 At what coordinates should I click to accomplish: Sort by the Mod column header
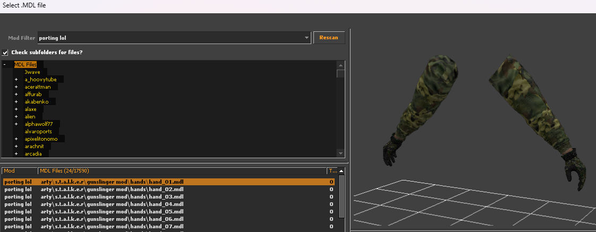pyautogui.click(x=20, y=171)
